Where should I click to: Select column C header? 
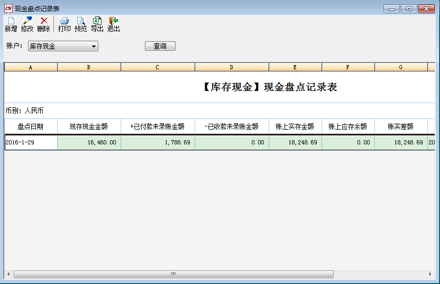[x=158, y=67]
